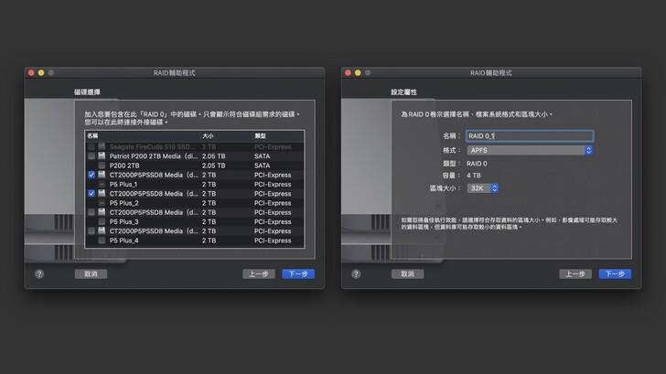Click the help question mark in the disk selection window
Screen dimensions: 666x374
[39, 273]
